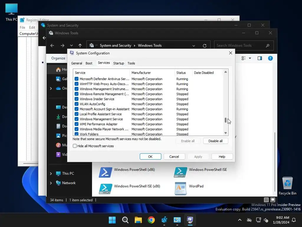The width and height of the screenshot is (302, 227).
Task: Show hidden system tray icons
Action: coord(240,220)
